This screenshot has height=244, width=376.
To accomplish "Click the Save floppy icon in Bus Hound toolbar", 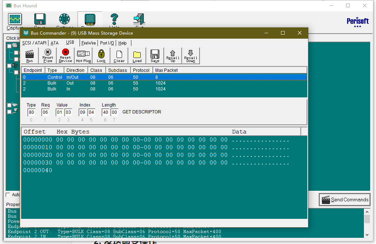I will 40,19.
